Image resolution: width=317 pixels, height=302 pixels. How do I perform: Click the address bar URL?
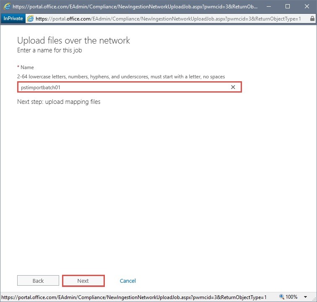click(x=168, y=19)
